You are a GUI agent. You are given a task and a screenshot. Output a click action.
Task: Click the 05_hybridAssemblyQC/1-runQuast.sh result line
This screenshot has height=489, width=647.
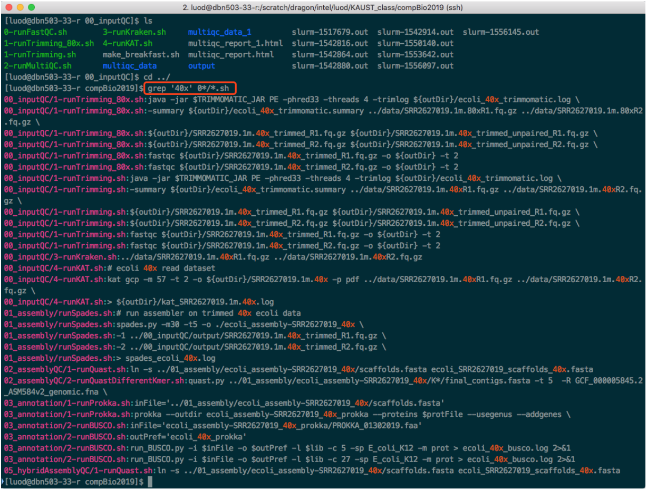pyautogui.click(x=312, y=471)
